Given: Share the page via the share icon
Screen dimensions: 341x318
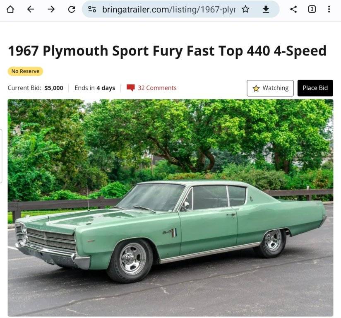Looking at the screenshot, I should (x=293, y=9).
